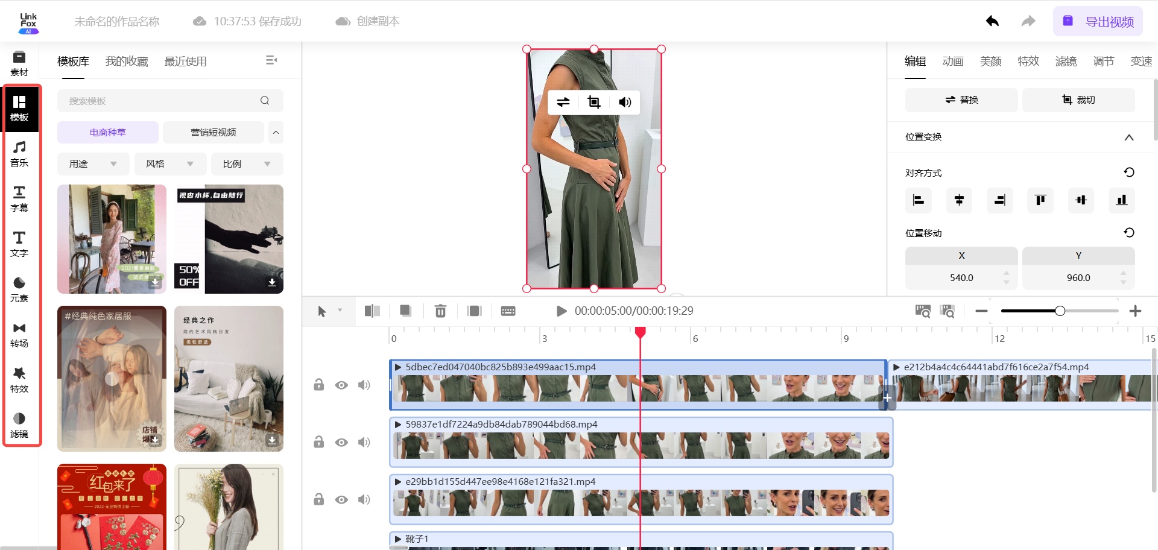
Task: Expand the 59837e1d clip triangle
Action: 398,424
